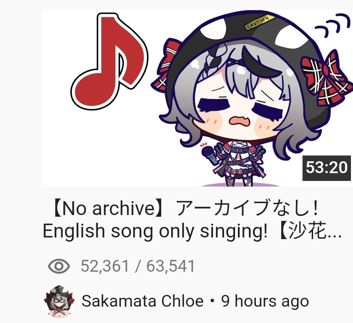Viewport: 353px width, 323px height.
Task: Click the 9 hours ago timestamp
Action: click(x=265, y=301)
